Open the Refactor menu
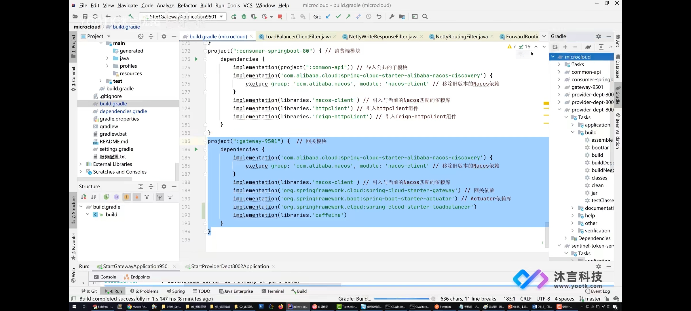The image size is (691, 311). tap(187, 5)
